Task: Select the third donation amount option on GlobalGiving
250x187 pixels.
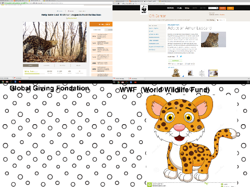Action: click(x=102, y=50)
